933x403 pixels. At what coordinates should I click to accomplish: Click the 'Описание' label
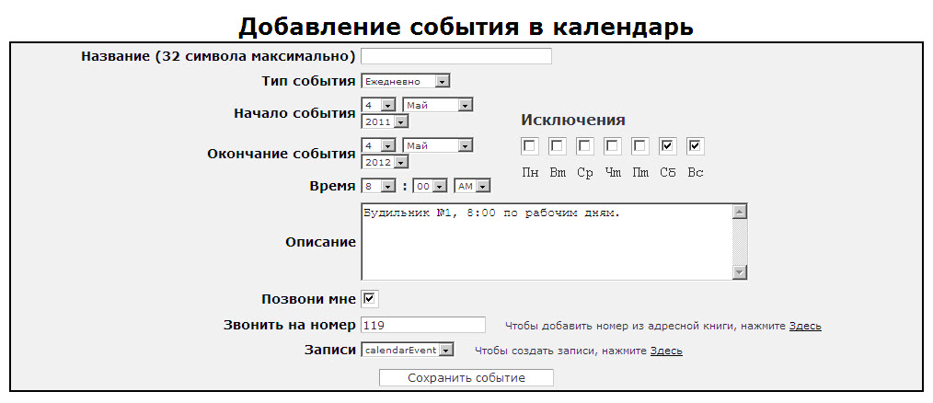click(x=321, y=242)
